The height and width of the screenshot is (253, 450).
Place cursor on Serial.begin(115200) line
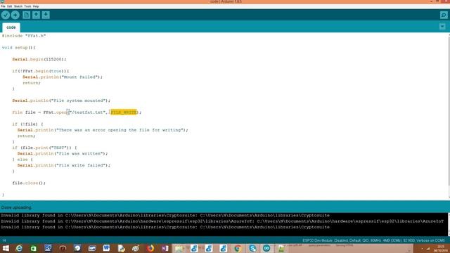point(39,59)
